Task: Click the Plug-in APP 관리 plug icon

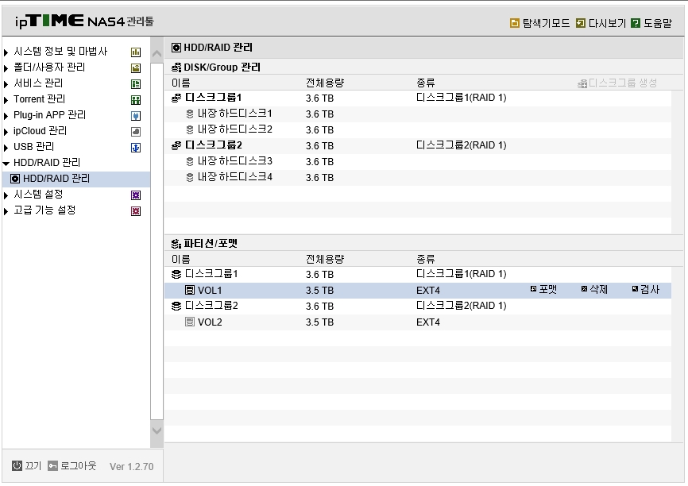Action: (x=136, y=116)
